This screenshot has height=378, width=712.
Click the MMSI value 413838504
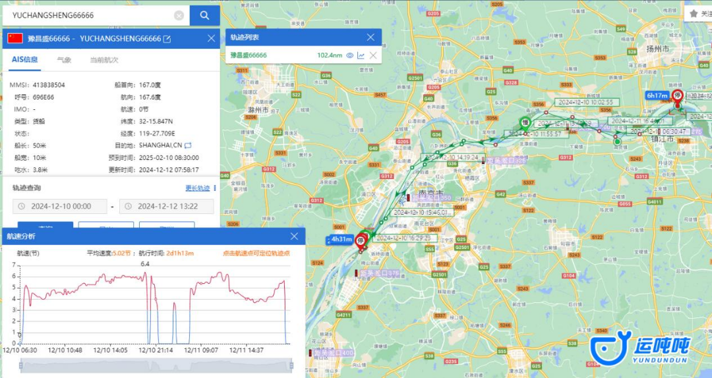coord(49,85)
